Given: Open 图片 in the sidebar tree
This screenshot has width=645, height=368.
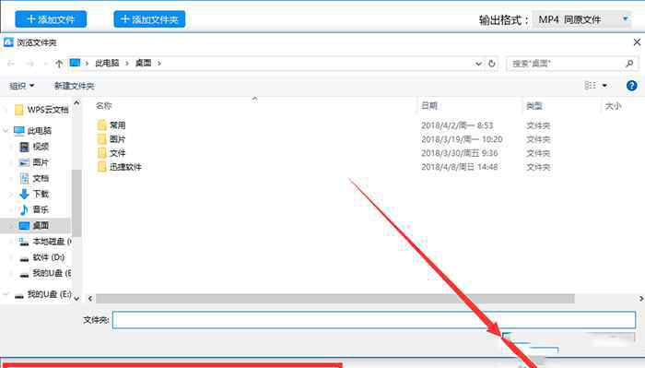Looking at the screenshot, I should (41, 162).
